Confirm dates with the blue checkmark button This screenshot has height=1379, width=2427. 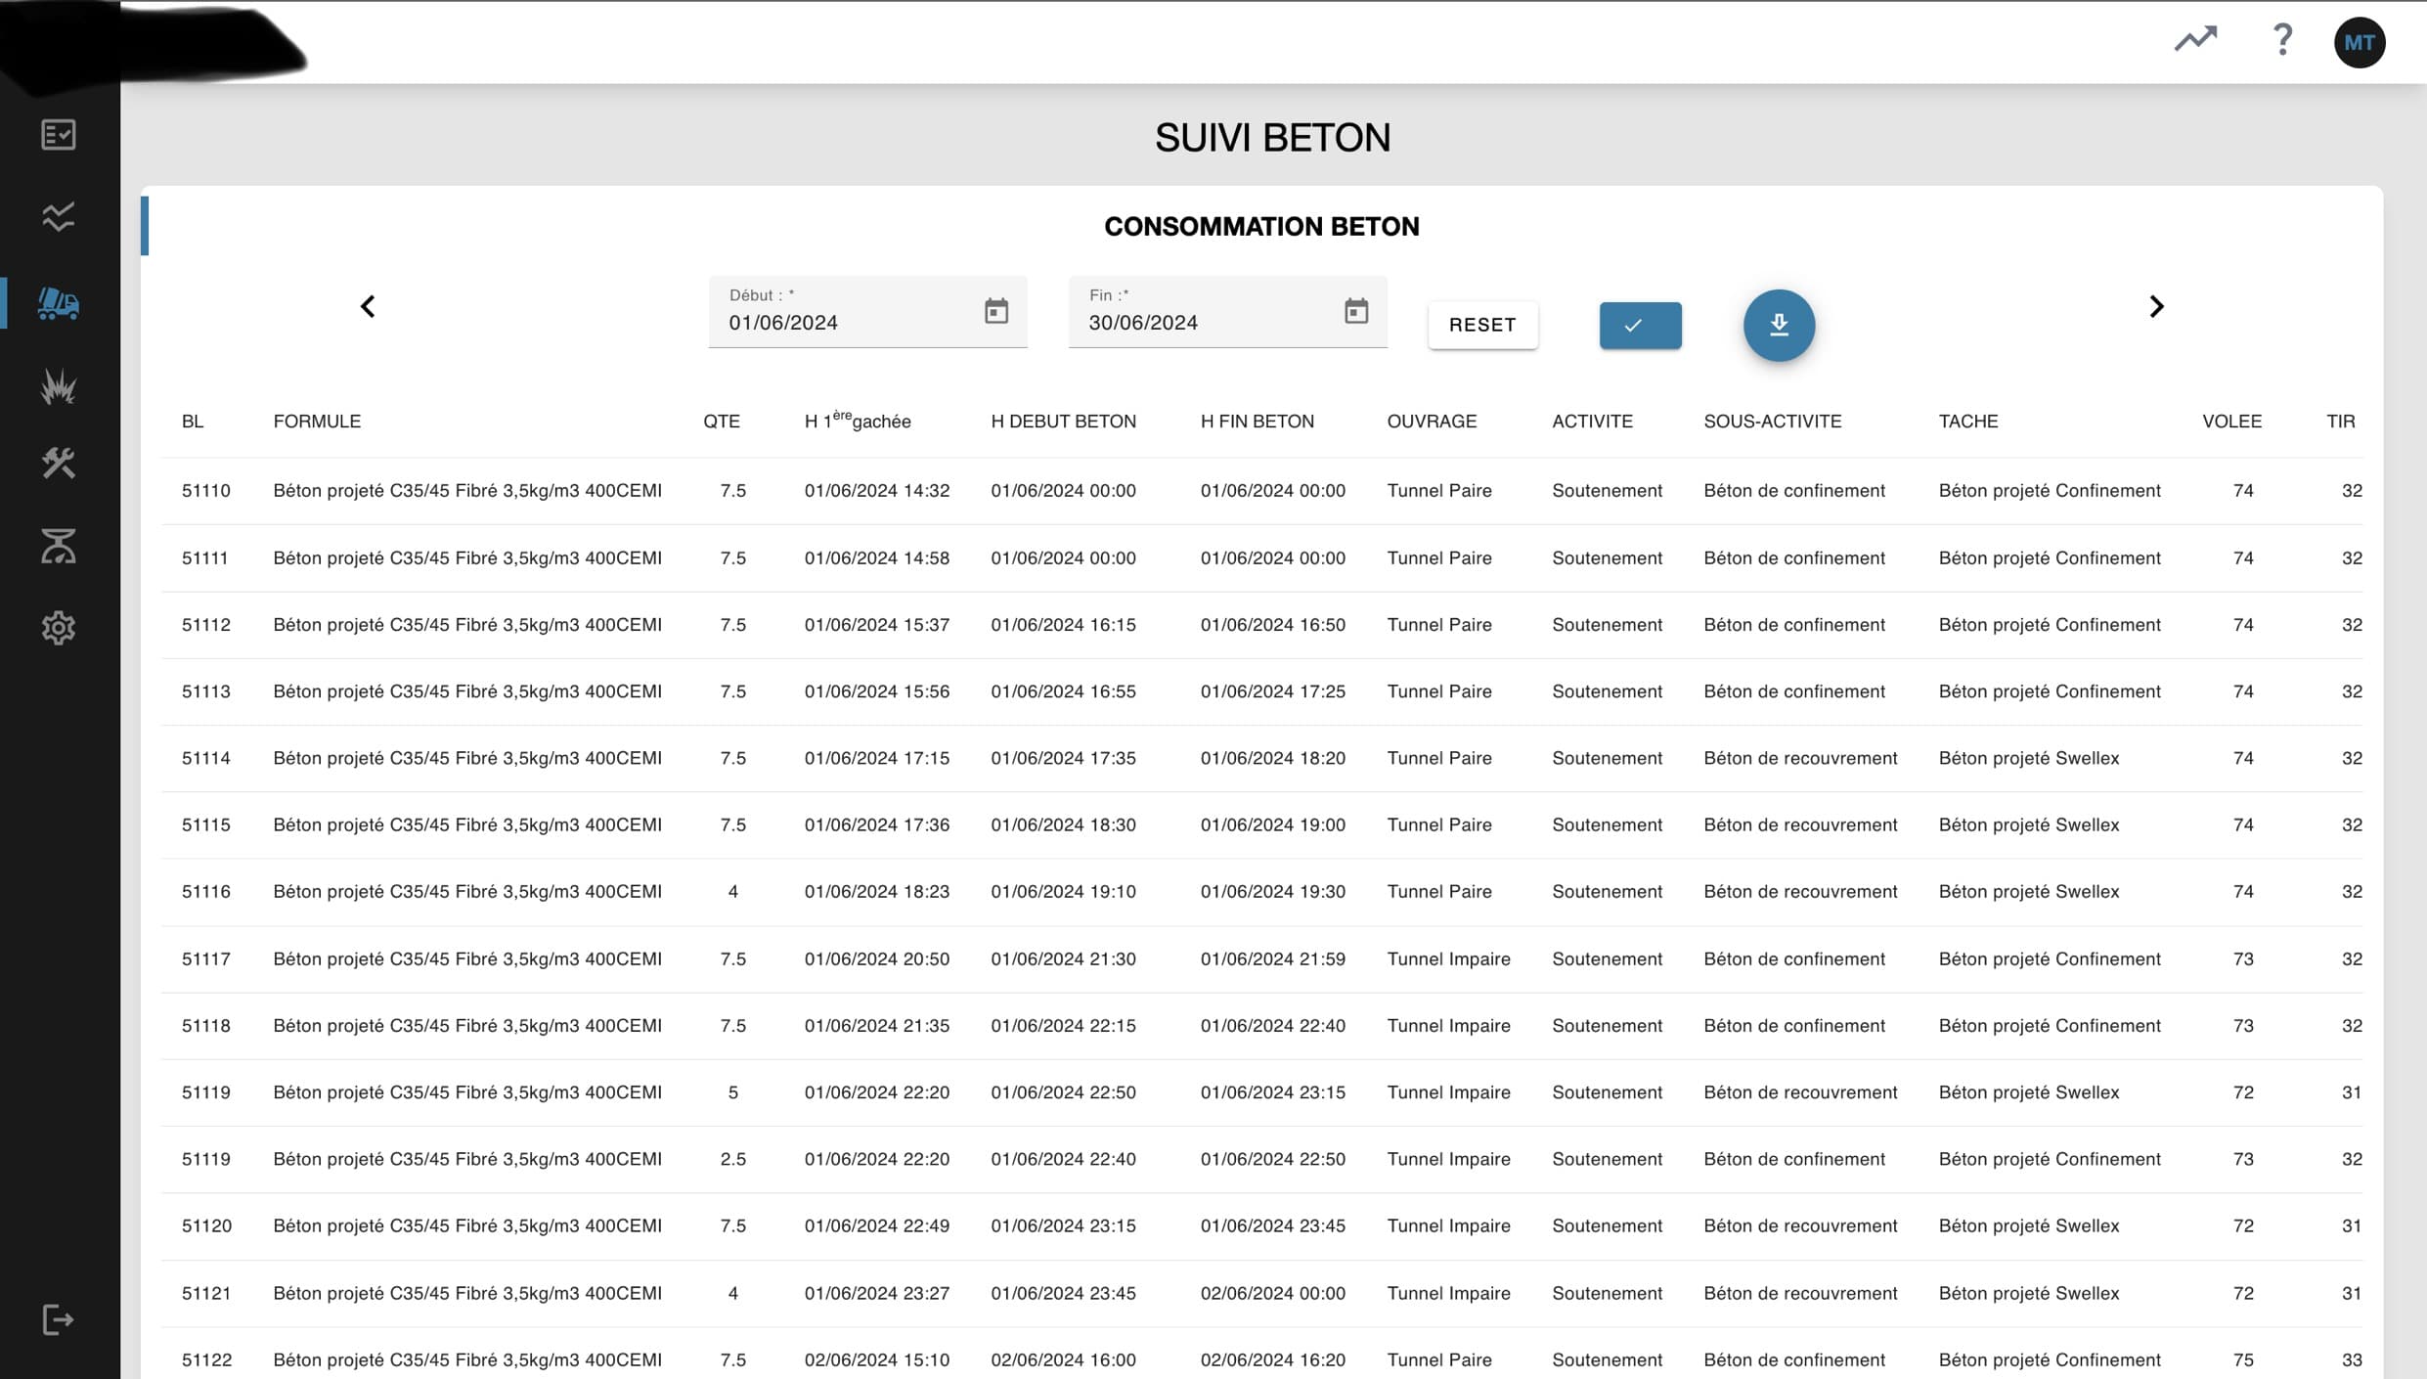point(1640,326)
